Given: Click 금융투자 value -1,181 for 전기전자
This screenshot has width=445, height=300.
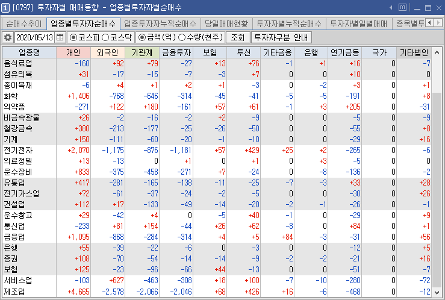Looking at the screenshot, I should (181, 151).
